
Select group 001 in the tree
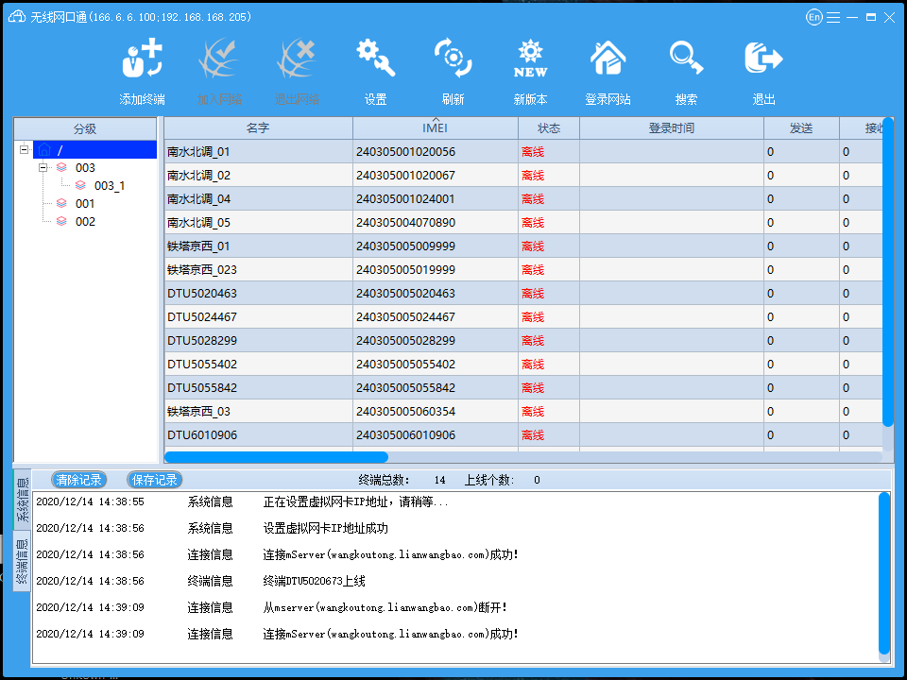pos(85,204)
